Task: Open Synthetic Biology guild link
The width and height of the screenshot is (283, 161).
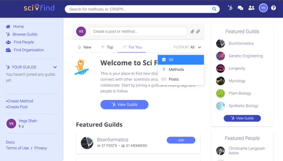Action: 243,106
